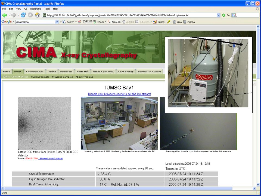Open the About This Lab subtab
Image resolution: width=261 pixels, height=196 pixels.
click(84, 77)
